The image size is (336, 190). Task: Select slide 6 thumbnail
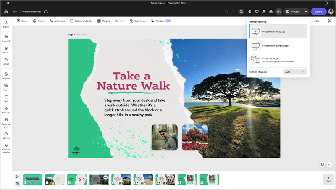pyautogui.click(x=143, y=179)
